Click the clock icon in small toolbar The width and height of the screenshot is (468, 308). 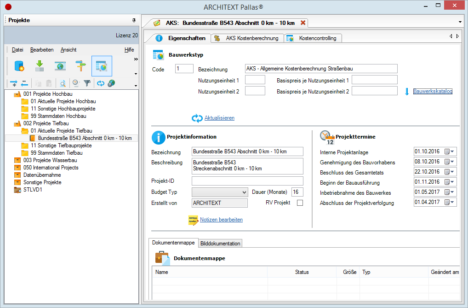[76, 83]
